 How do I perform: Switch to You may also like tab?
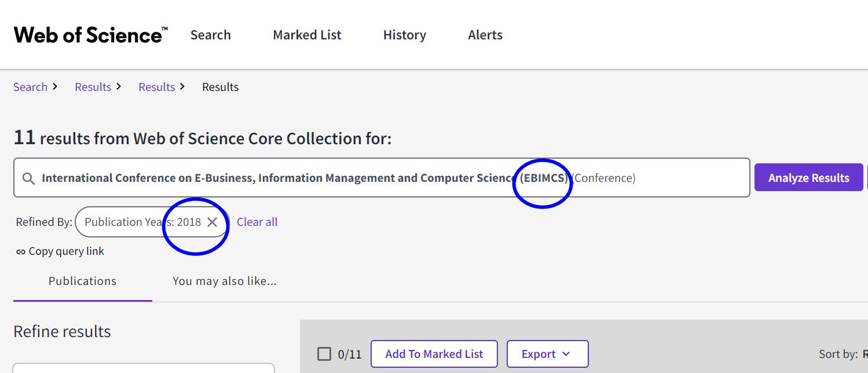225,281
